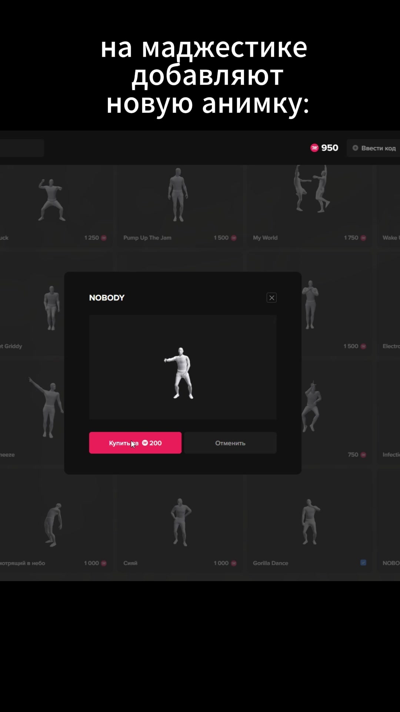Click the 'My World' label
The image size is (400, 712).
click(x=265, y=238)
